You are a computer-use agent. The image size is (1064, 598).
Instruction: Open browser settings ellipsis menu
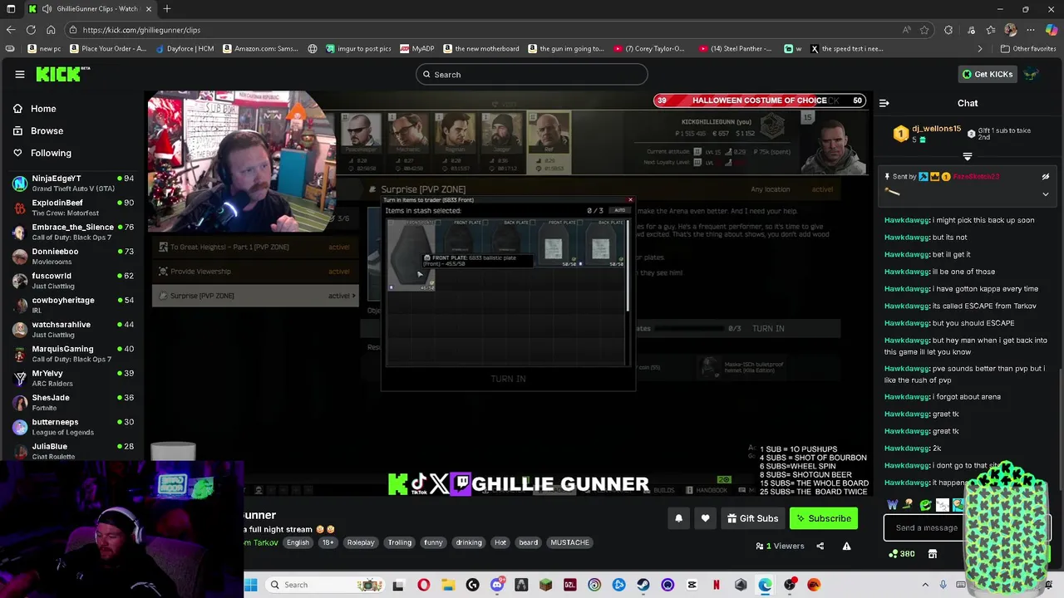[1031, 30]
